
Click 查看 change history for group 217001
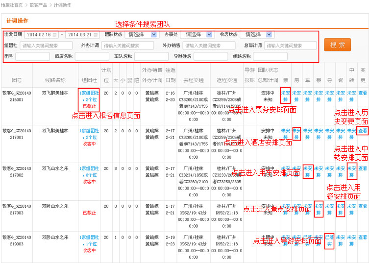pos(363,131)
